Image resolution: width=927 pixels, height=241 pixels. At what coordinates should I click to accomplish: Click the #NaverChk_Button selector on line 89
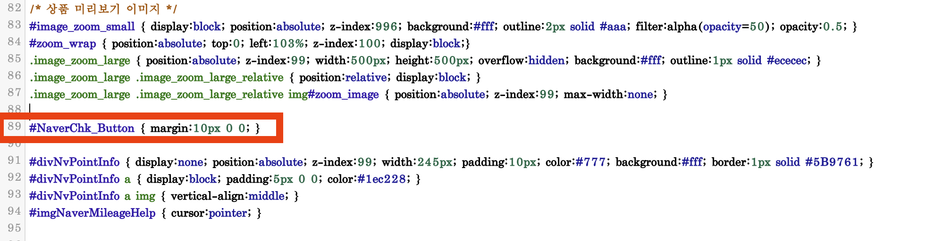coord(82,128)
